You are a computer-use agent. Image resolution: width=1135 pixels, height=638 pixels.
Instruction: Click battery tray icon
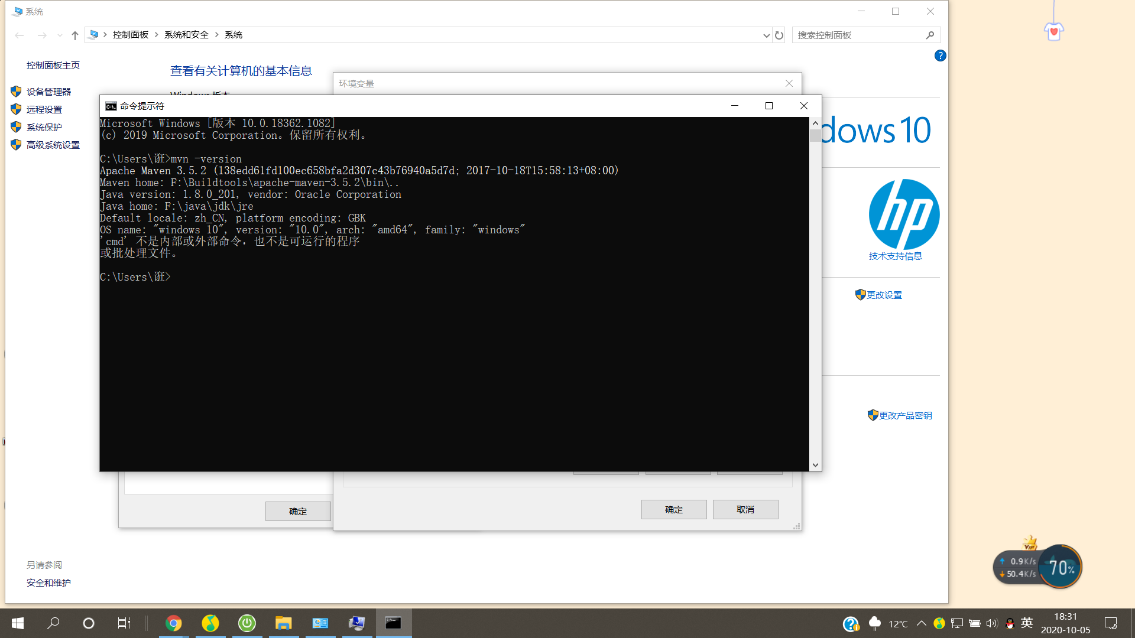click(975, 623)
